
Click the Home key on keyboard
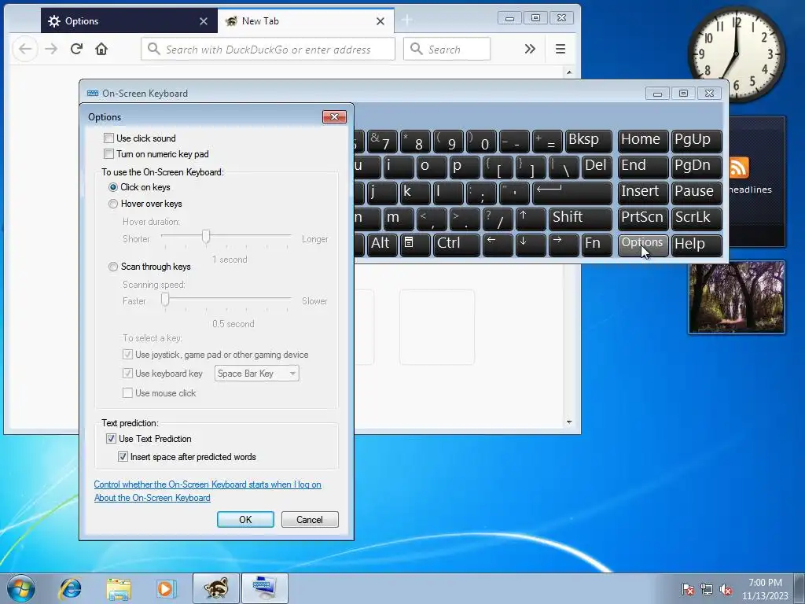click(x=643, y=141)
